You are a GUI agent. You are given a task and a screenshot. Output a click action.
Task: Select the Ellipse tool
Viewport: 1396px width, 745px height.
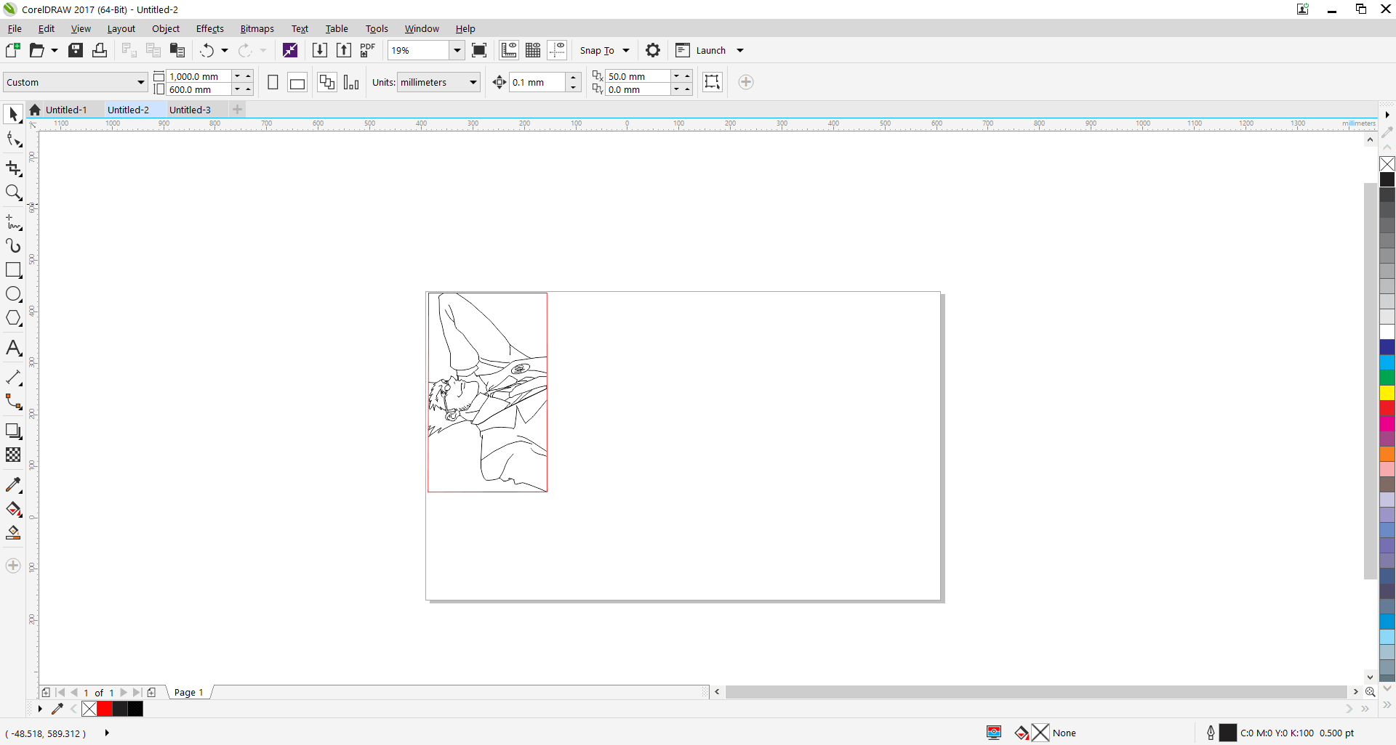[13, 294]
